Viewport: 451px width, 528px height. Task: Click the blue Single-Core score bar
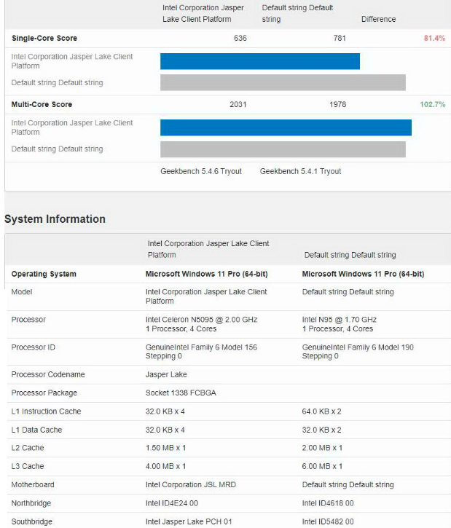click(x=260, y=61)
